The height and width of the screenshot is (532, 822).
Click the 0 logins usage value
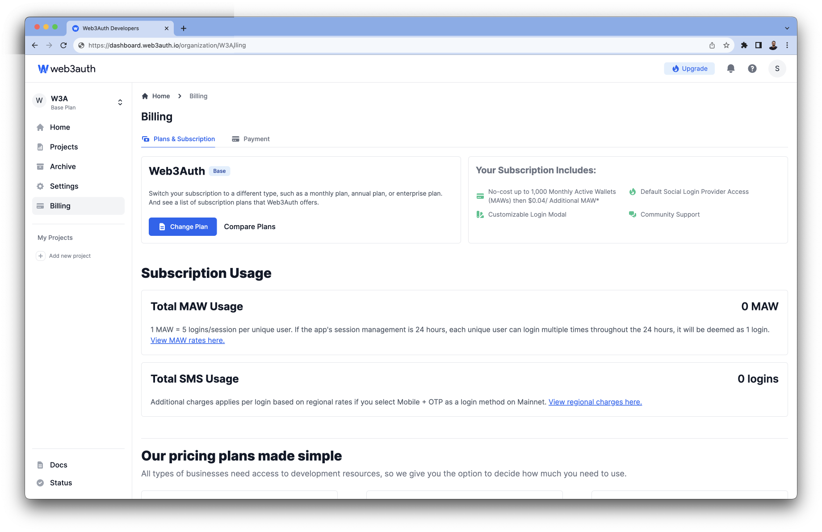click(758, 379)
